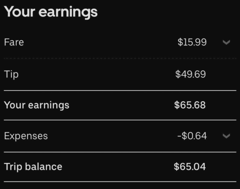Expand the Fare breakdown chevron

226,42
